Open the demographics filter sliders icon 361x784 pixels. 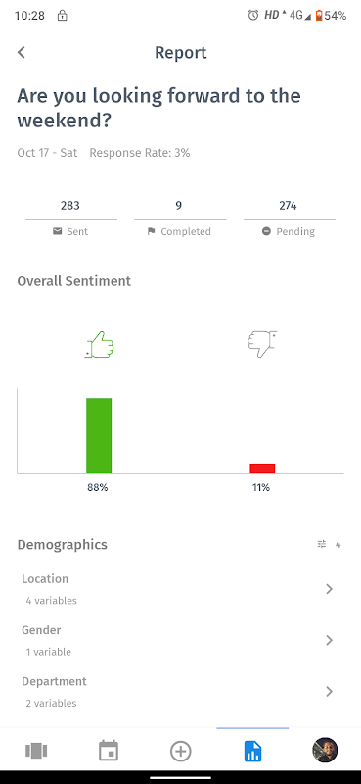(x=322, y=544)
